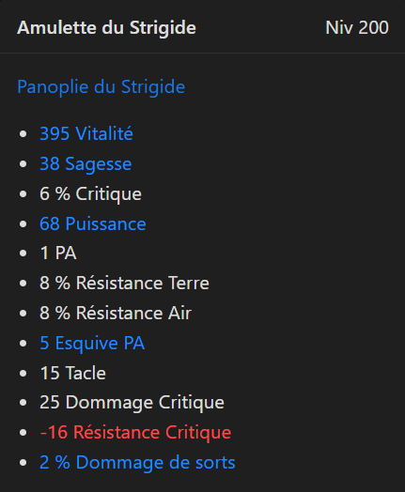Click the 8 % Résistance Terre line
This screenshot has height=492, width=405.
tap(124, 283)
